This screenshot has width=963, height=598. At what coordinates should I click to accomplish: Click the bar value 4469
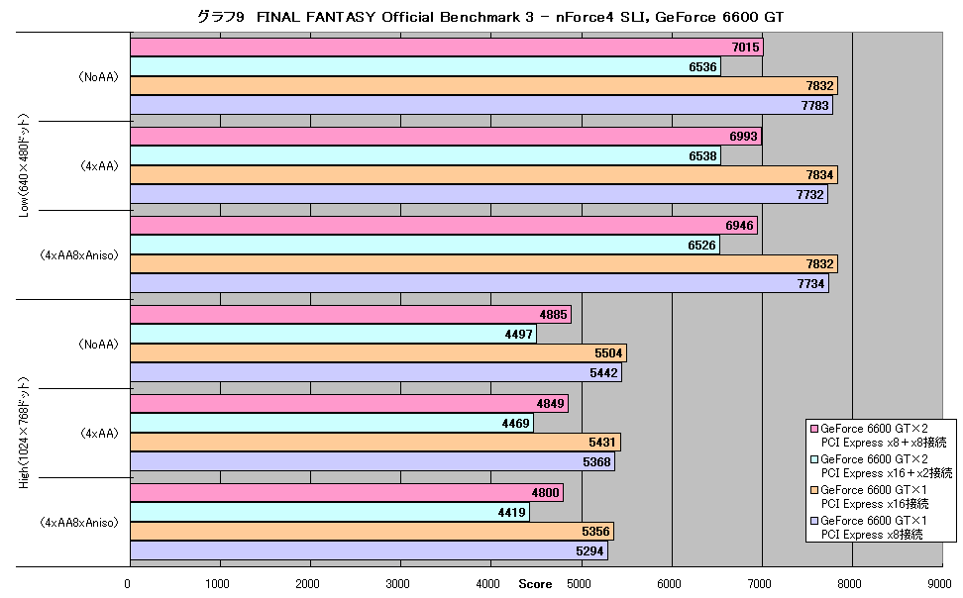pyautogui.click(x=516, y=423)
